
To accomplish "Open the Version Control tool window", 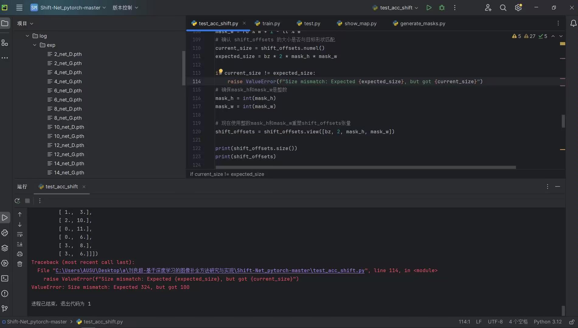I will pyautogui.click(x=5, y=309).
